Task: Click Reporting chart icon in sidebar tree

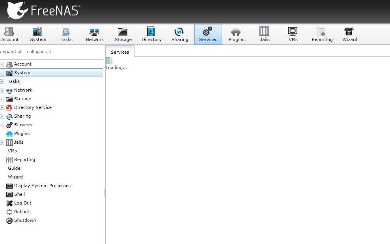Action: click(x=9, y=160)
